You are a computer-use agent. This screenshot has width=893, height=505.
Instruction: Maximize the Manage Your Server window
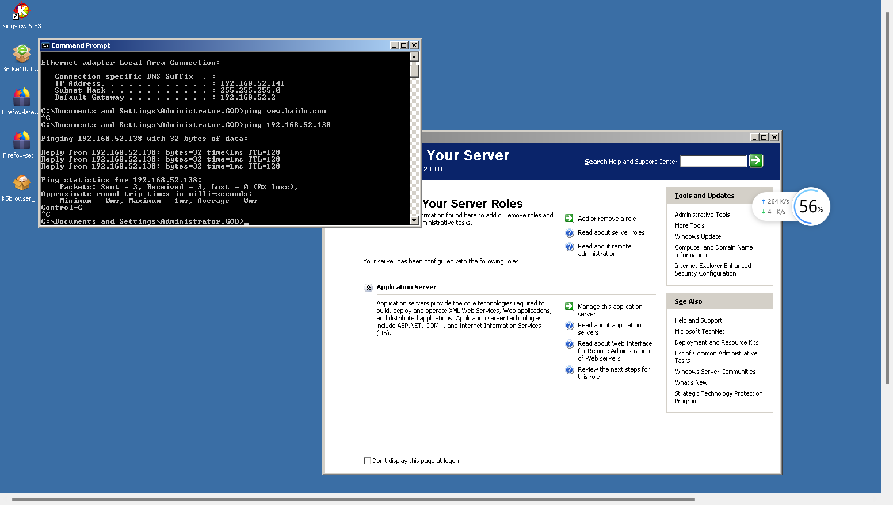[764, 137]
